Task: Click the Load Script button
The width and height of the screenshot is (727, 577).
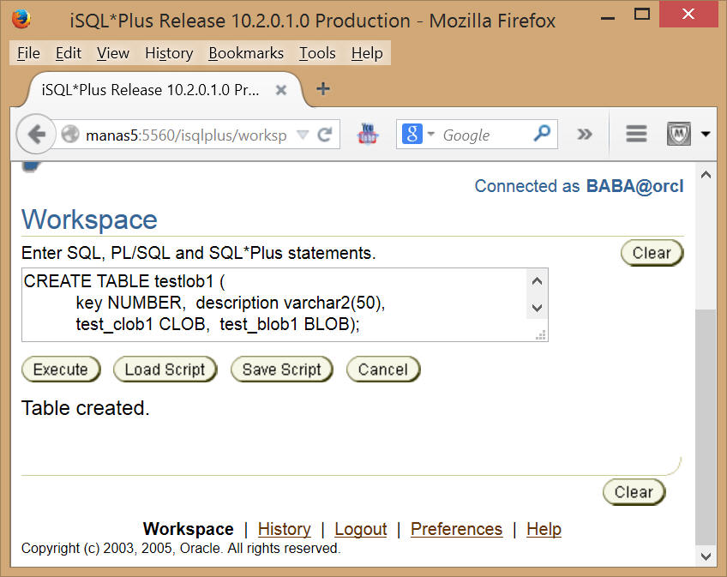Action: 165,370
